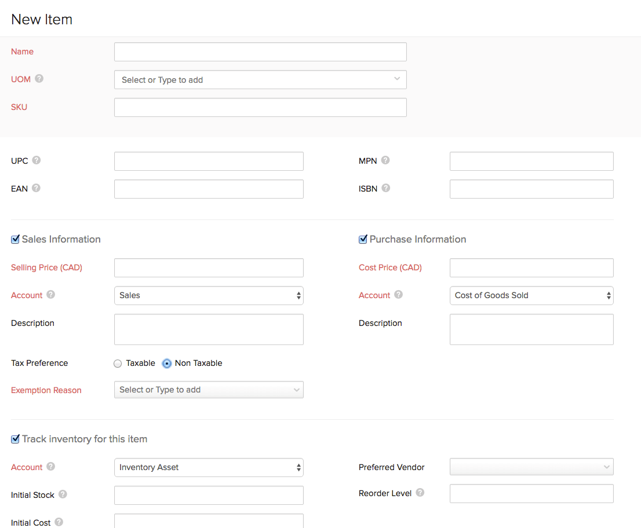Select the Taxable radio button

coord(118,364)
